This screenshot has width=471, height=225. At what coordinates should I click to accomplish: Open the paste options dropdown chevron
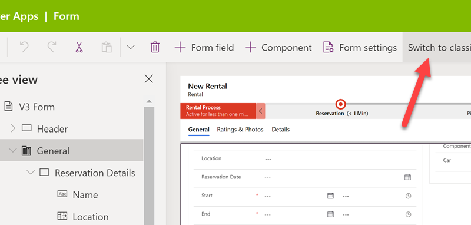tap(130, 47)
